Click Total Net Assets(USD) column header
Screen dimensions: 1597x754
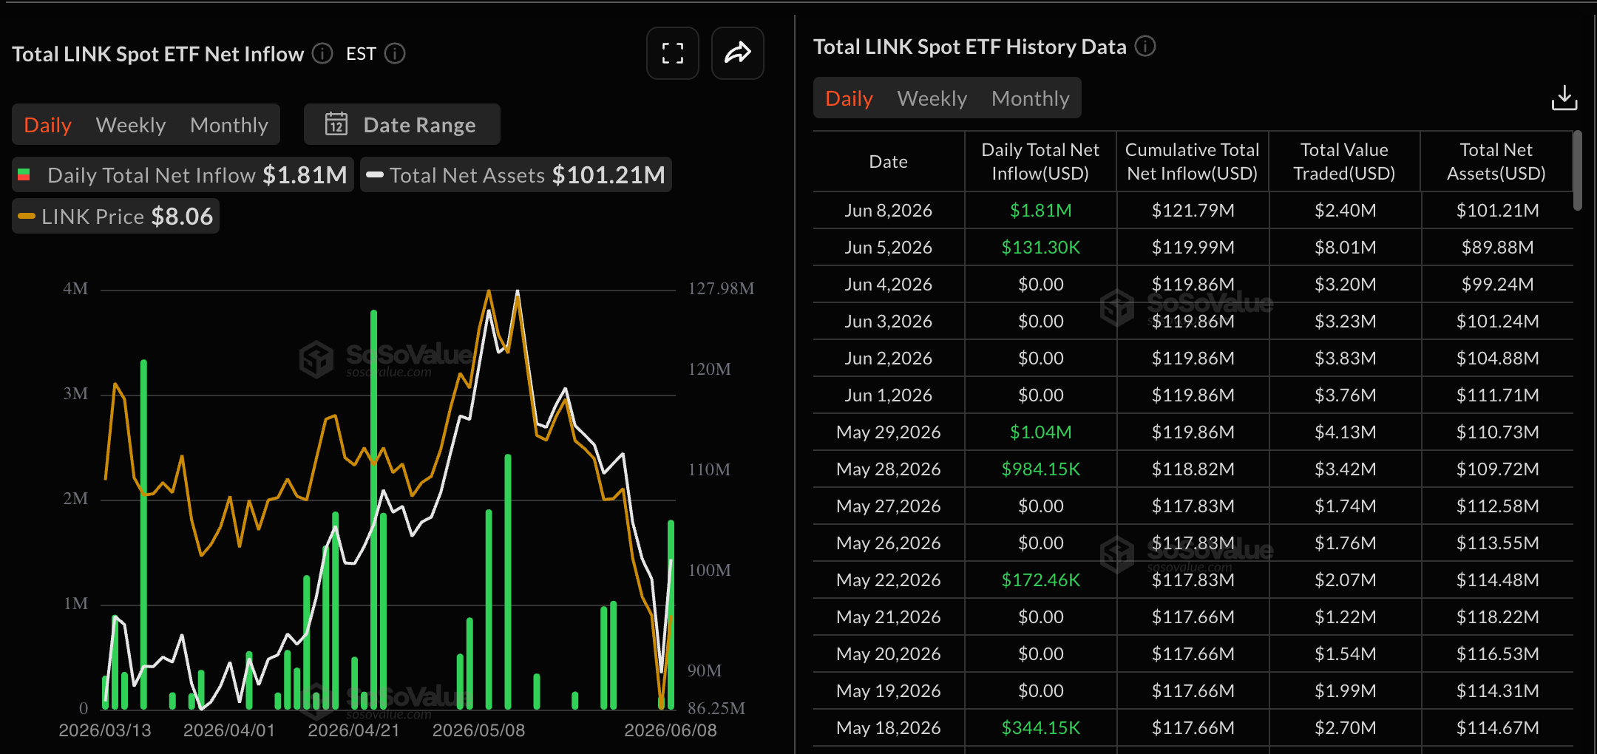pyautogui.click(x=1496, y=161)
